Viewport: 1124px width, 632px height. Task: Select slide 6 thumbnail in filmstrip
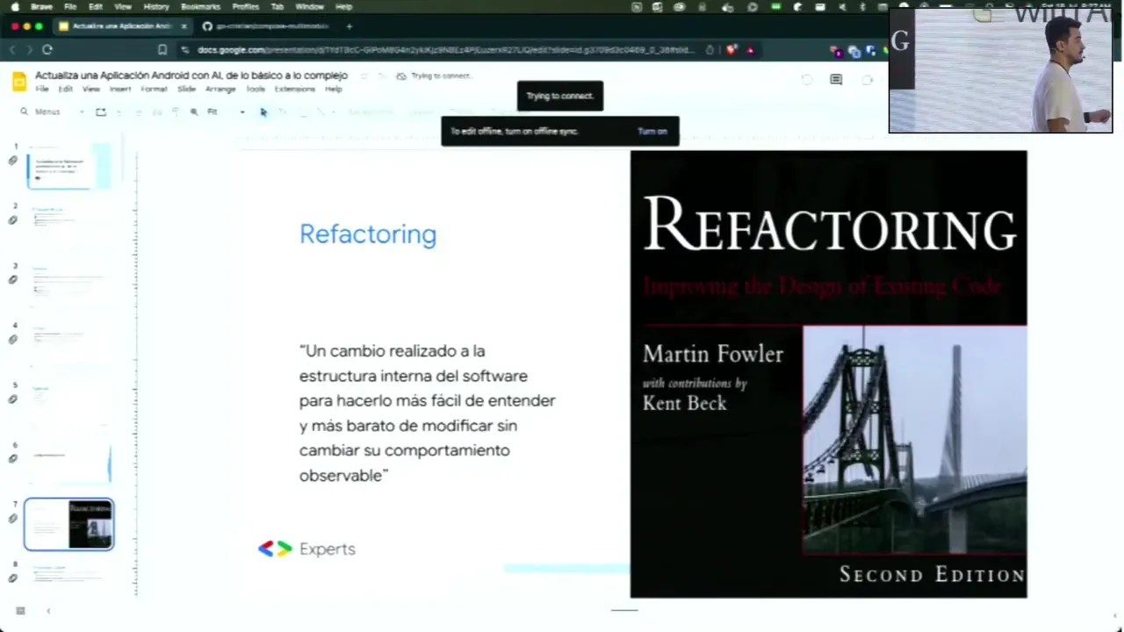pyautogui.click(x=68, y=463)
